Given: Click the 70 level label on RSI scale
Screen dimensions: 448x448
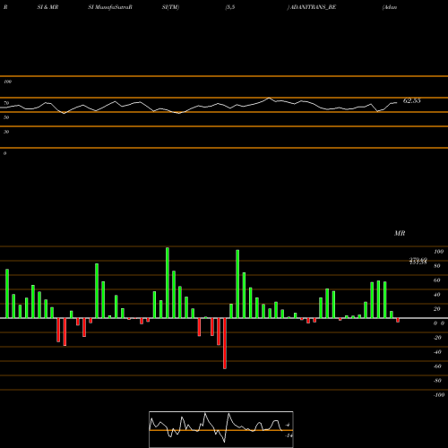Looking at the screenshot, I should pyautogui.click(x=6, y=103).
